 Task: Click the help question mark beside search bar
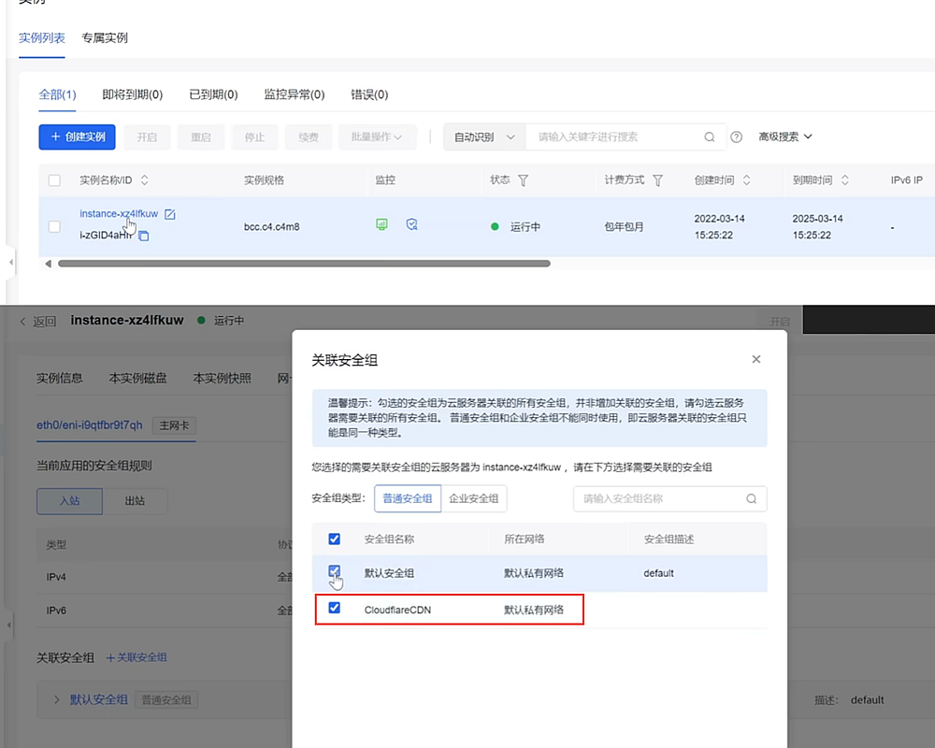pyautogui.click(x=738, y=137)
